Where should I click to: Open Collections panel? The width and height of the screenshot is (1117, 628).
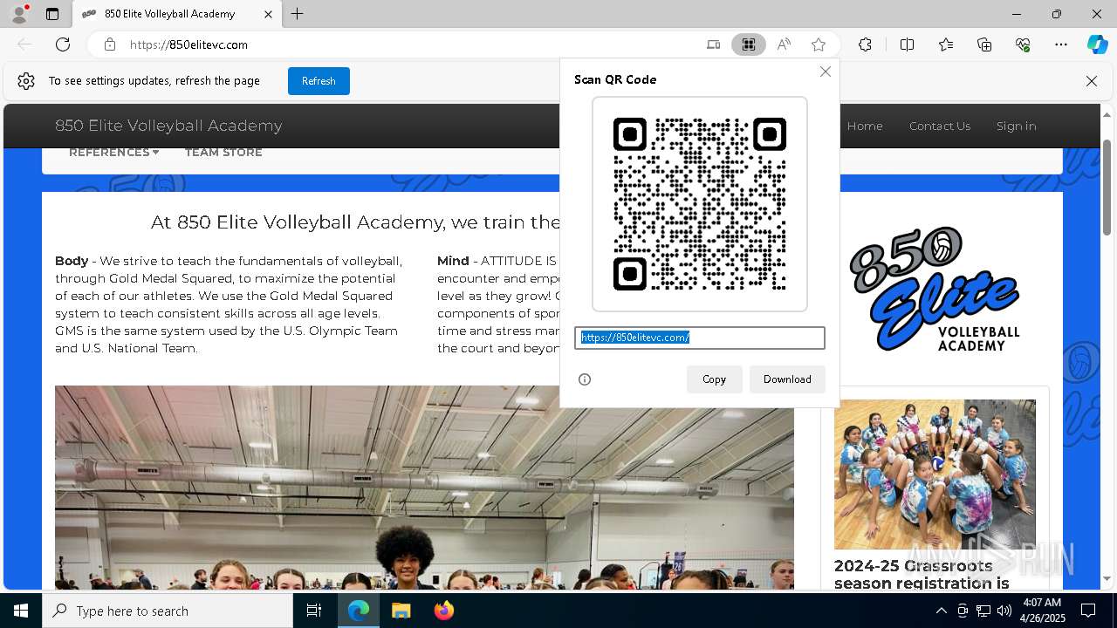pos(984,44)
